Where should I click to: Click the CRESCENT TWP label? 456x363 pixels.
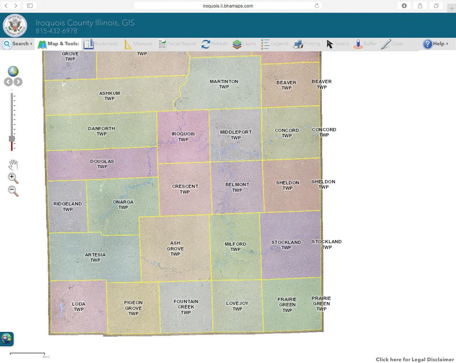[x=185, y=189]
